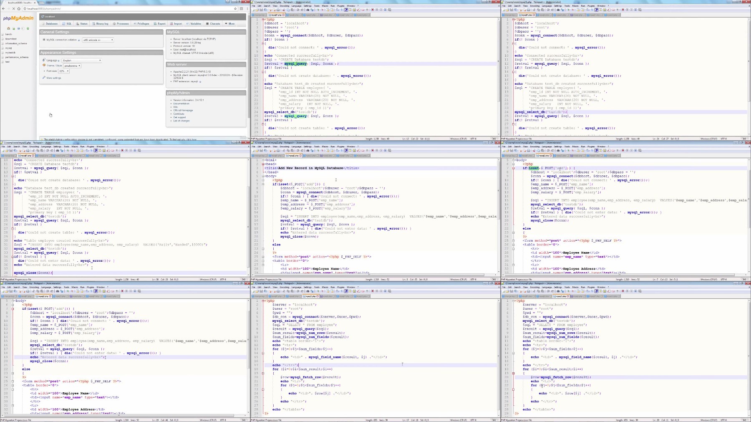Click the Copy icon in top-center Notepad++ toolbar
Image resolution: width=751 pixels, height=422 pixels.
click(x=288, y=10)
